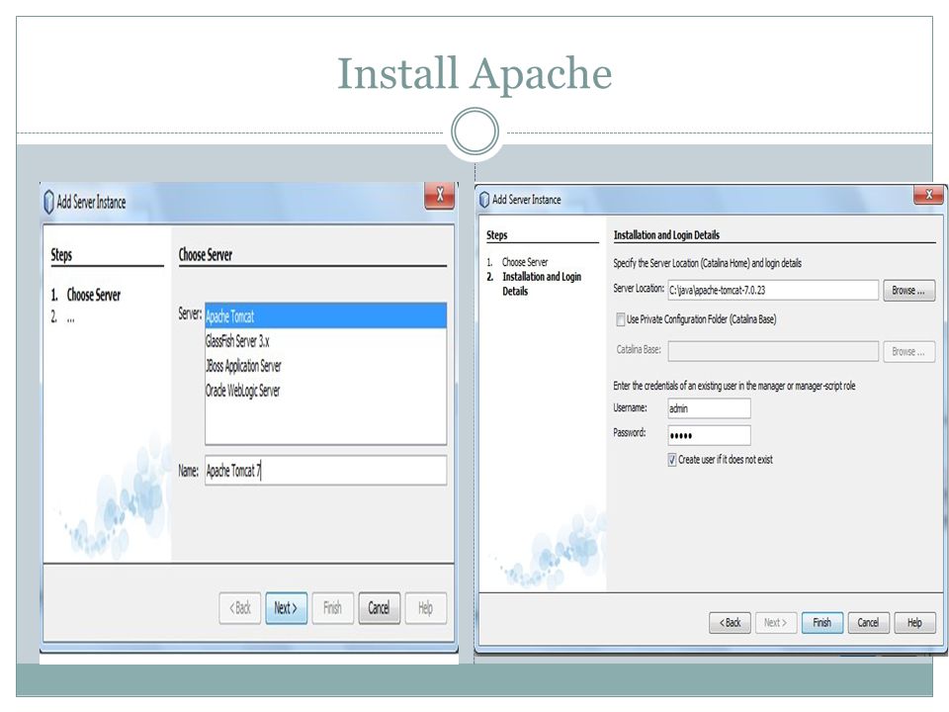Click Cancel in the login details dialog

869,622
